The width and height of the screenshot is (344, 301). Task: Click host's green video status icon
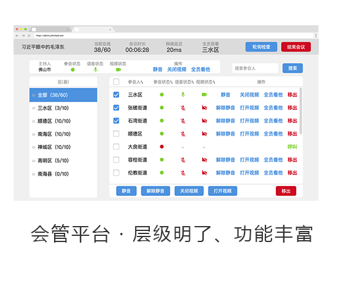(x=119, y=69)
